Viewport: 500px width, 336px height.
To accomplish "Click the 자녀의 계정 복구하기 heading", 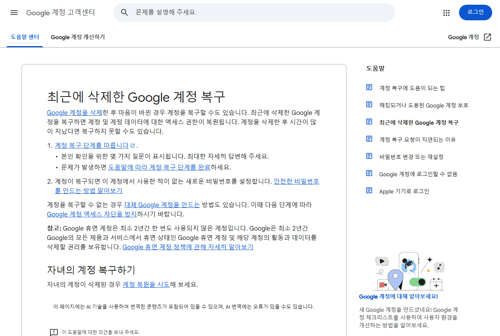I will pyautogui.click(x=91, y=270).
